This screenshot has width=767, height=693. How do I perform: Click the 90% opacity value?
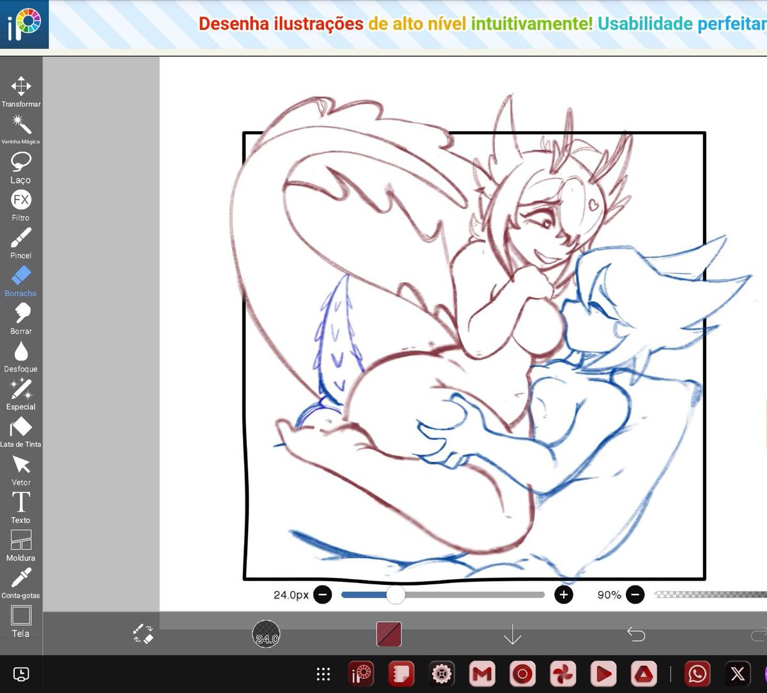(609, 595)
